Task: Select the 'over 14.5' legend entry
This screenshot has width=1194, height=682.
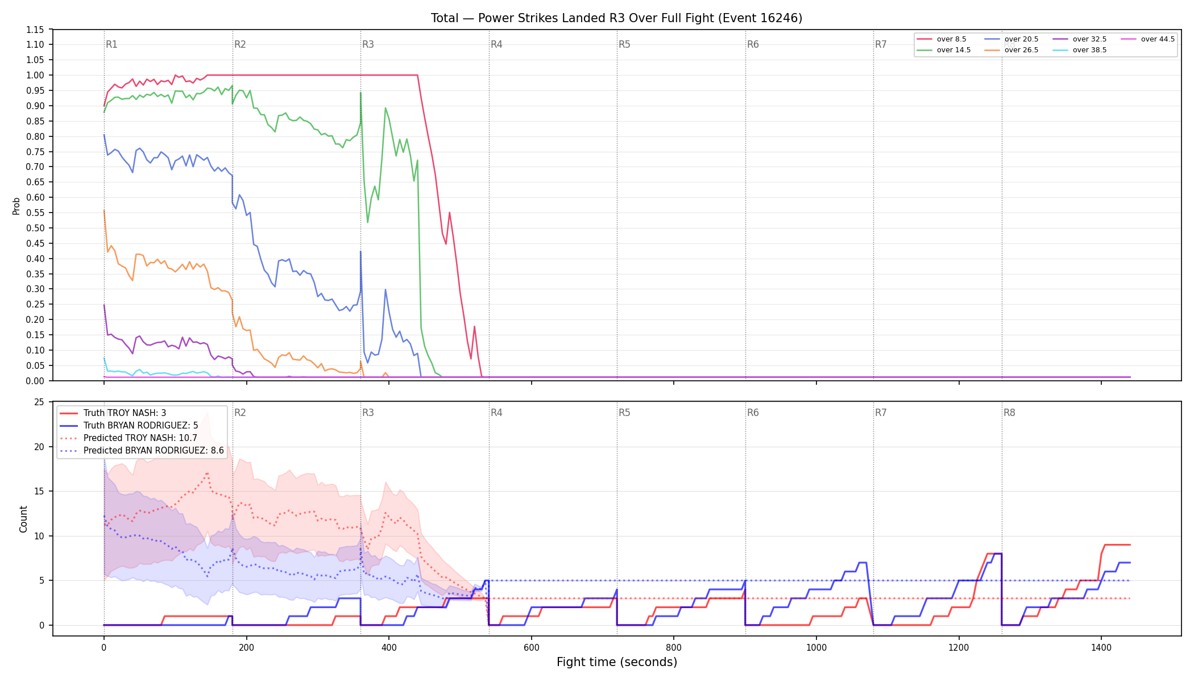Action: [x=943, y=50]
